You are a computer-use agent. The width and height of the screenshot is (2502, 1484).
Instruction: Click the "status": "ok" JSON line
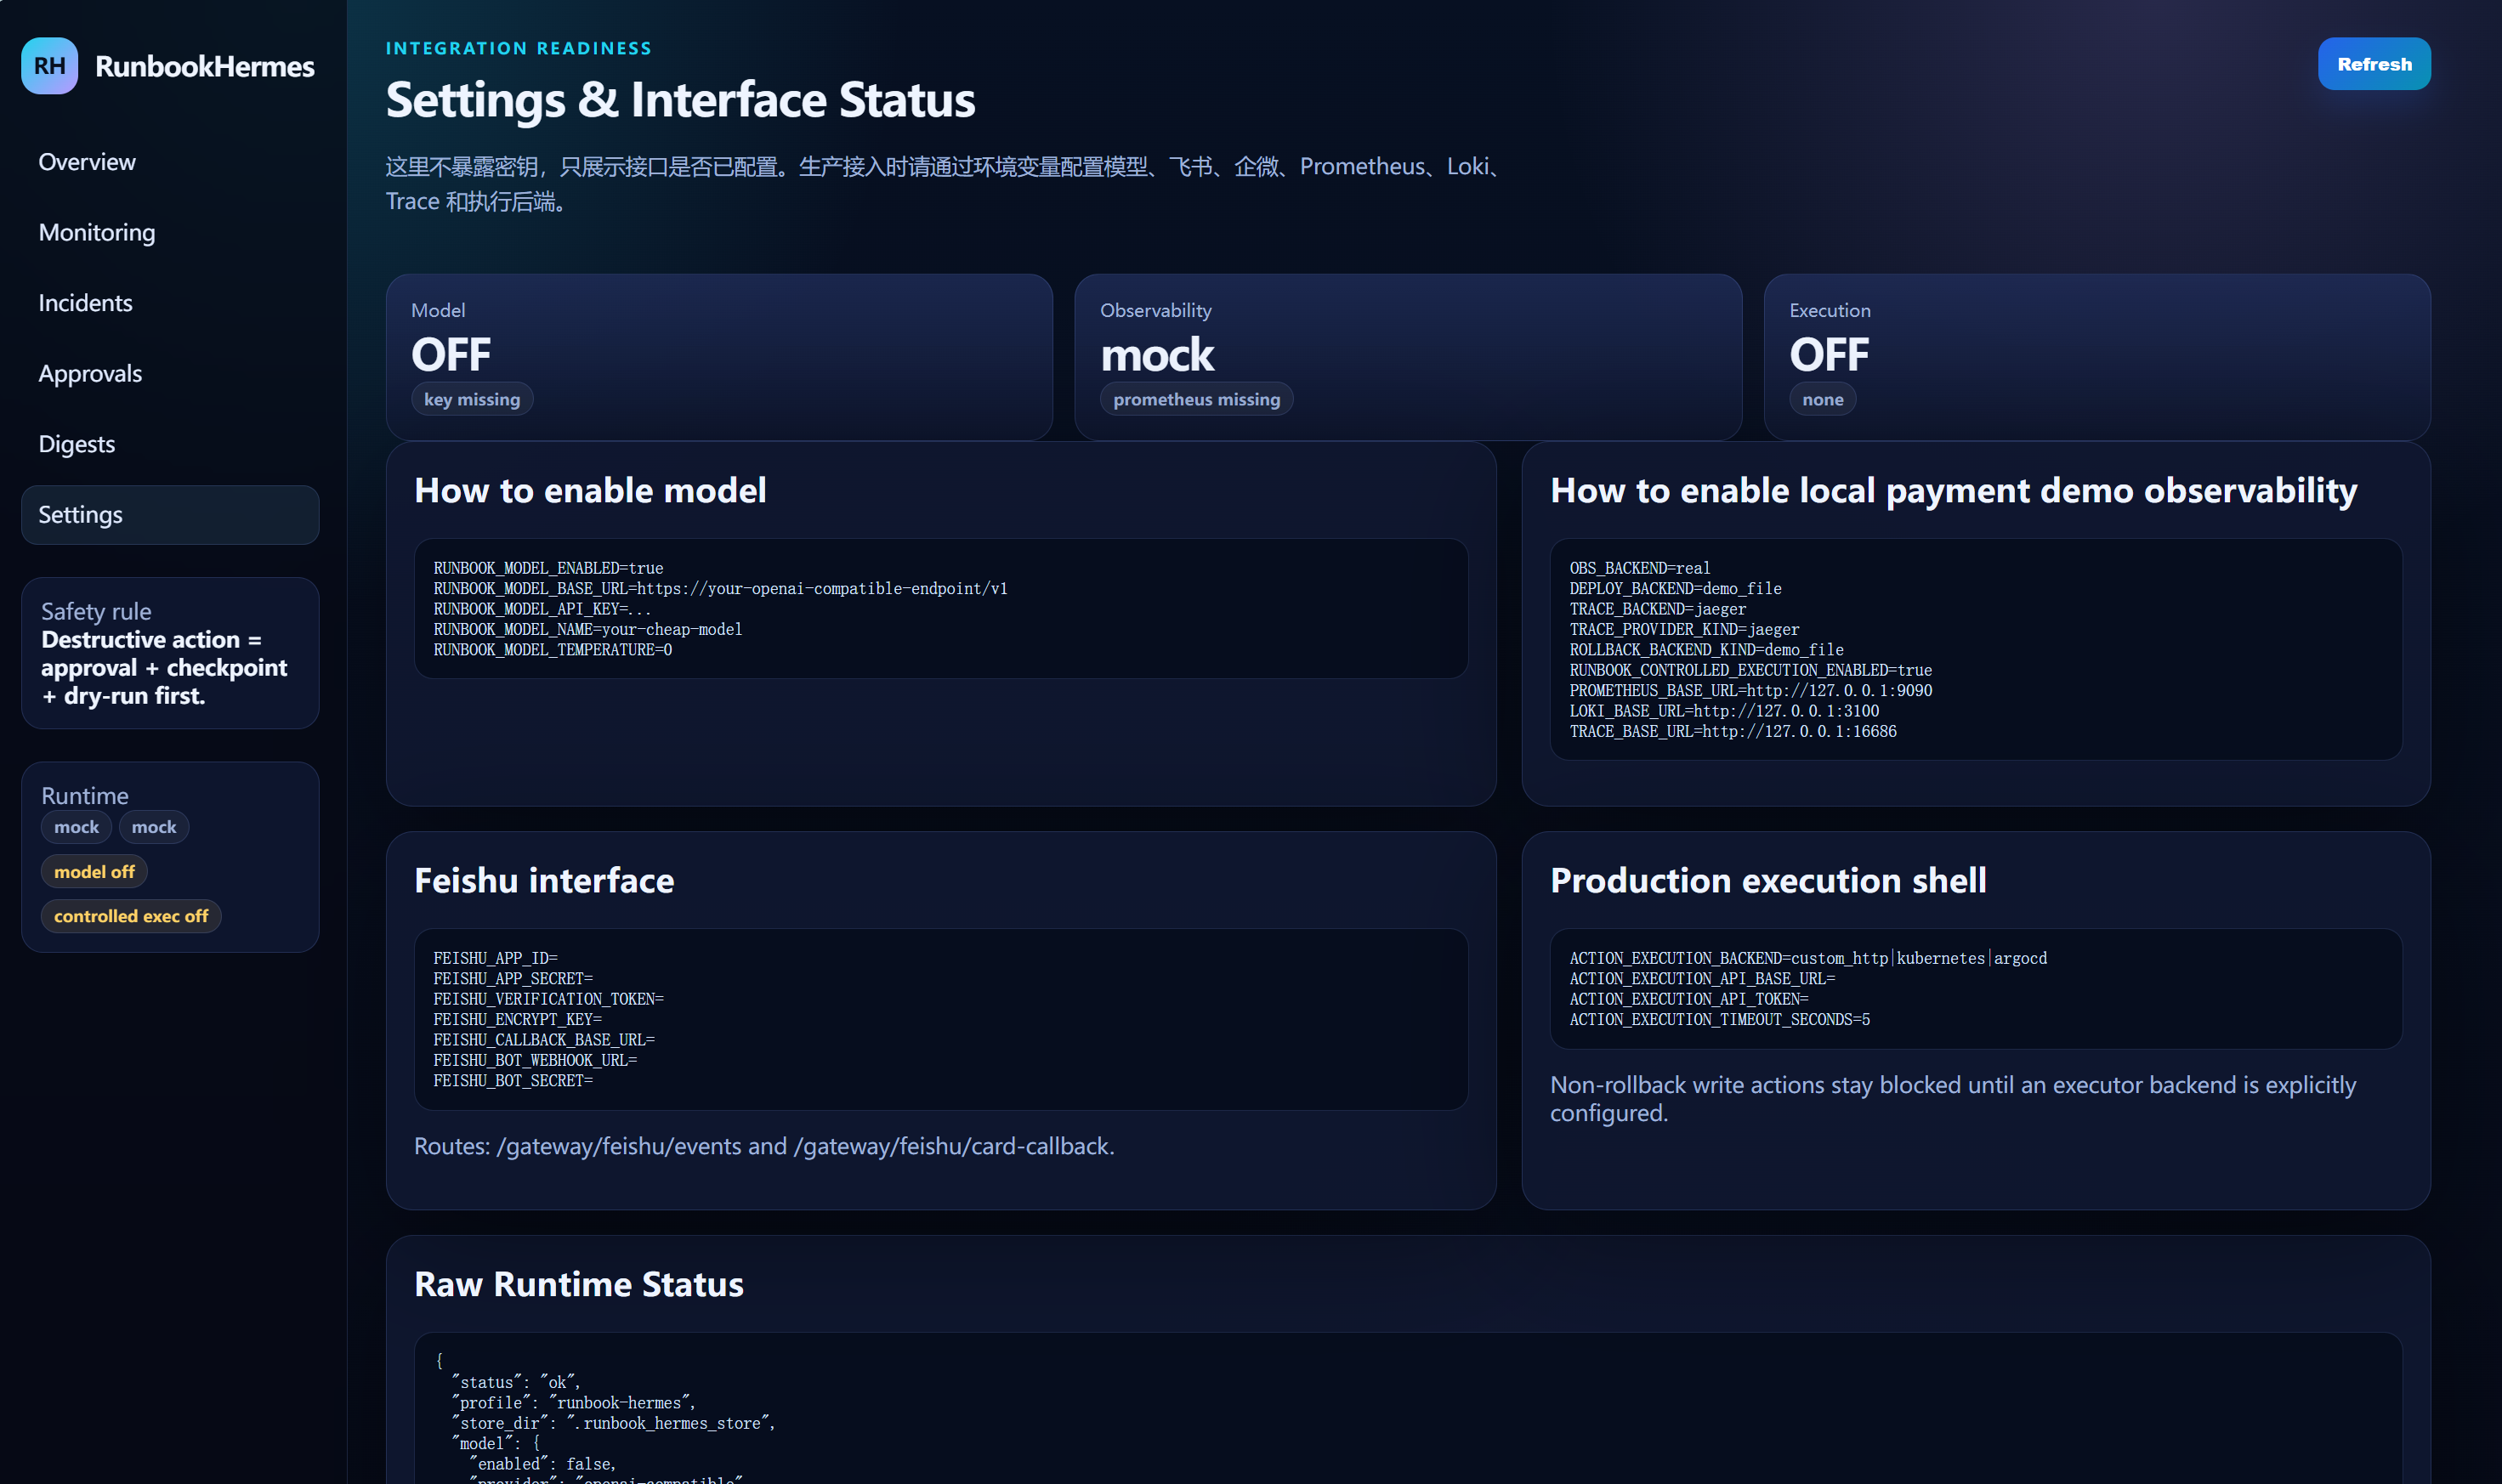coord(515,1382)
